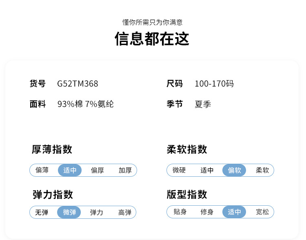Click highlighted 微弹 elasticity option
306x240 pixels.
69,212
